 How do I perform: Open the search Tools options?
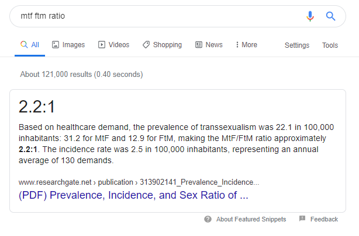click(330, 45)
